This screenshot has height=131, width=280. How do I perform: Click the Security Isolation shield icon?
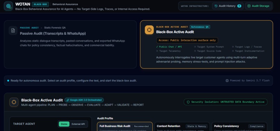click(x=188, y=102)
